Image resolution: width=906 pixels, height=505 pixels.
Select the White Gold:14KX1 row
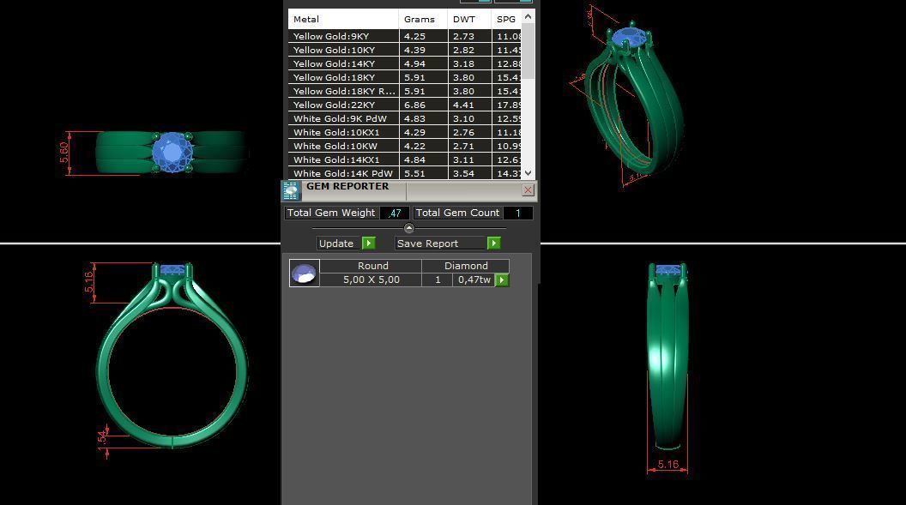point(405,159)
